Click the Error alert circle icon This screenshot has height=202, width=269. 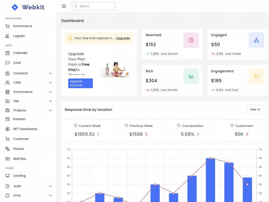click(x=7, y=196)
